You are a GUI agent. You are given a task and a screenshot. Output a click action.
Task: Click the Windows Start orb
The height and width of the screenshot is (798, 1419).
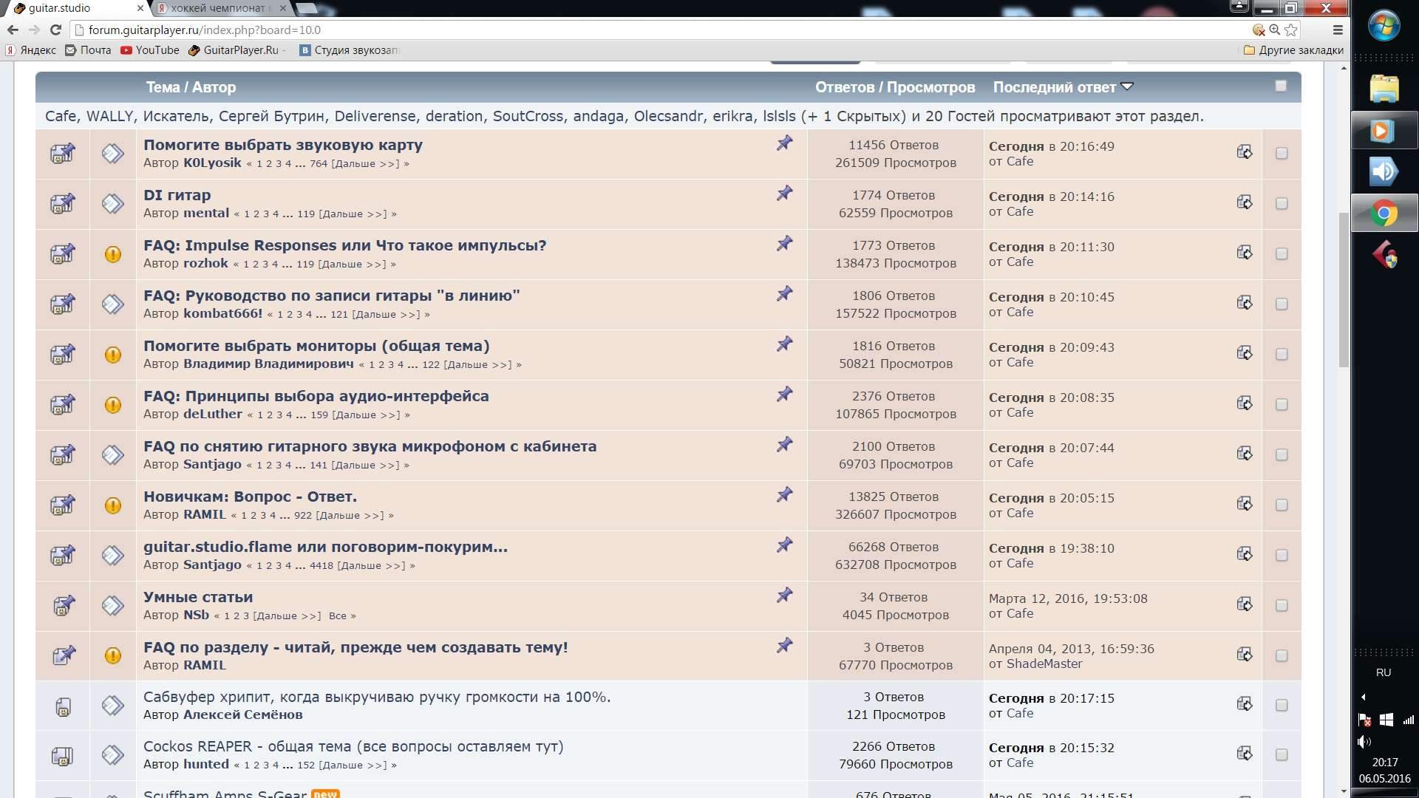1384,27
